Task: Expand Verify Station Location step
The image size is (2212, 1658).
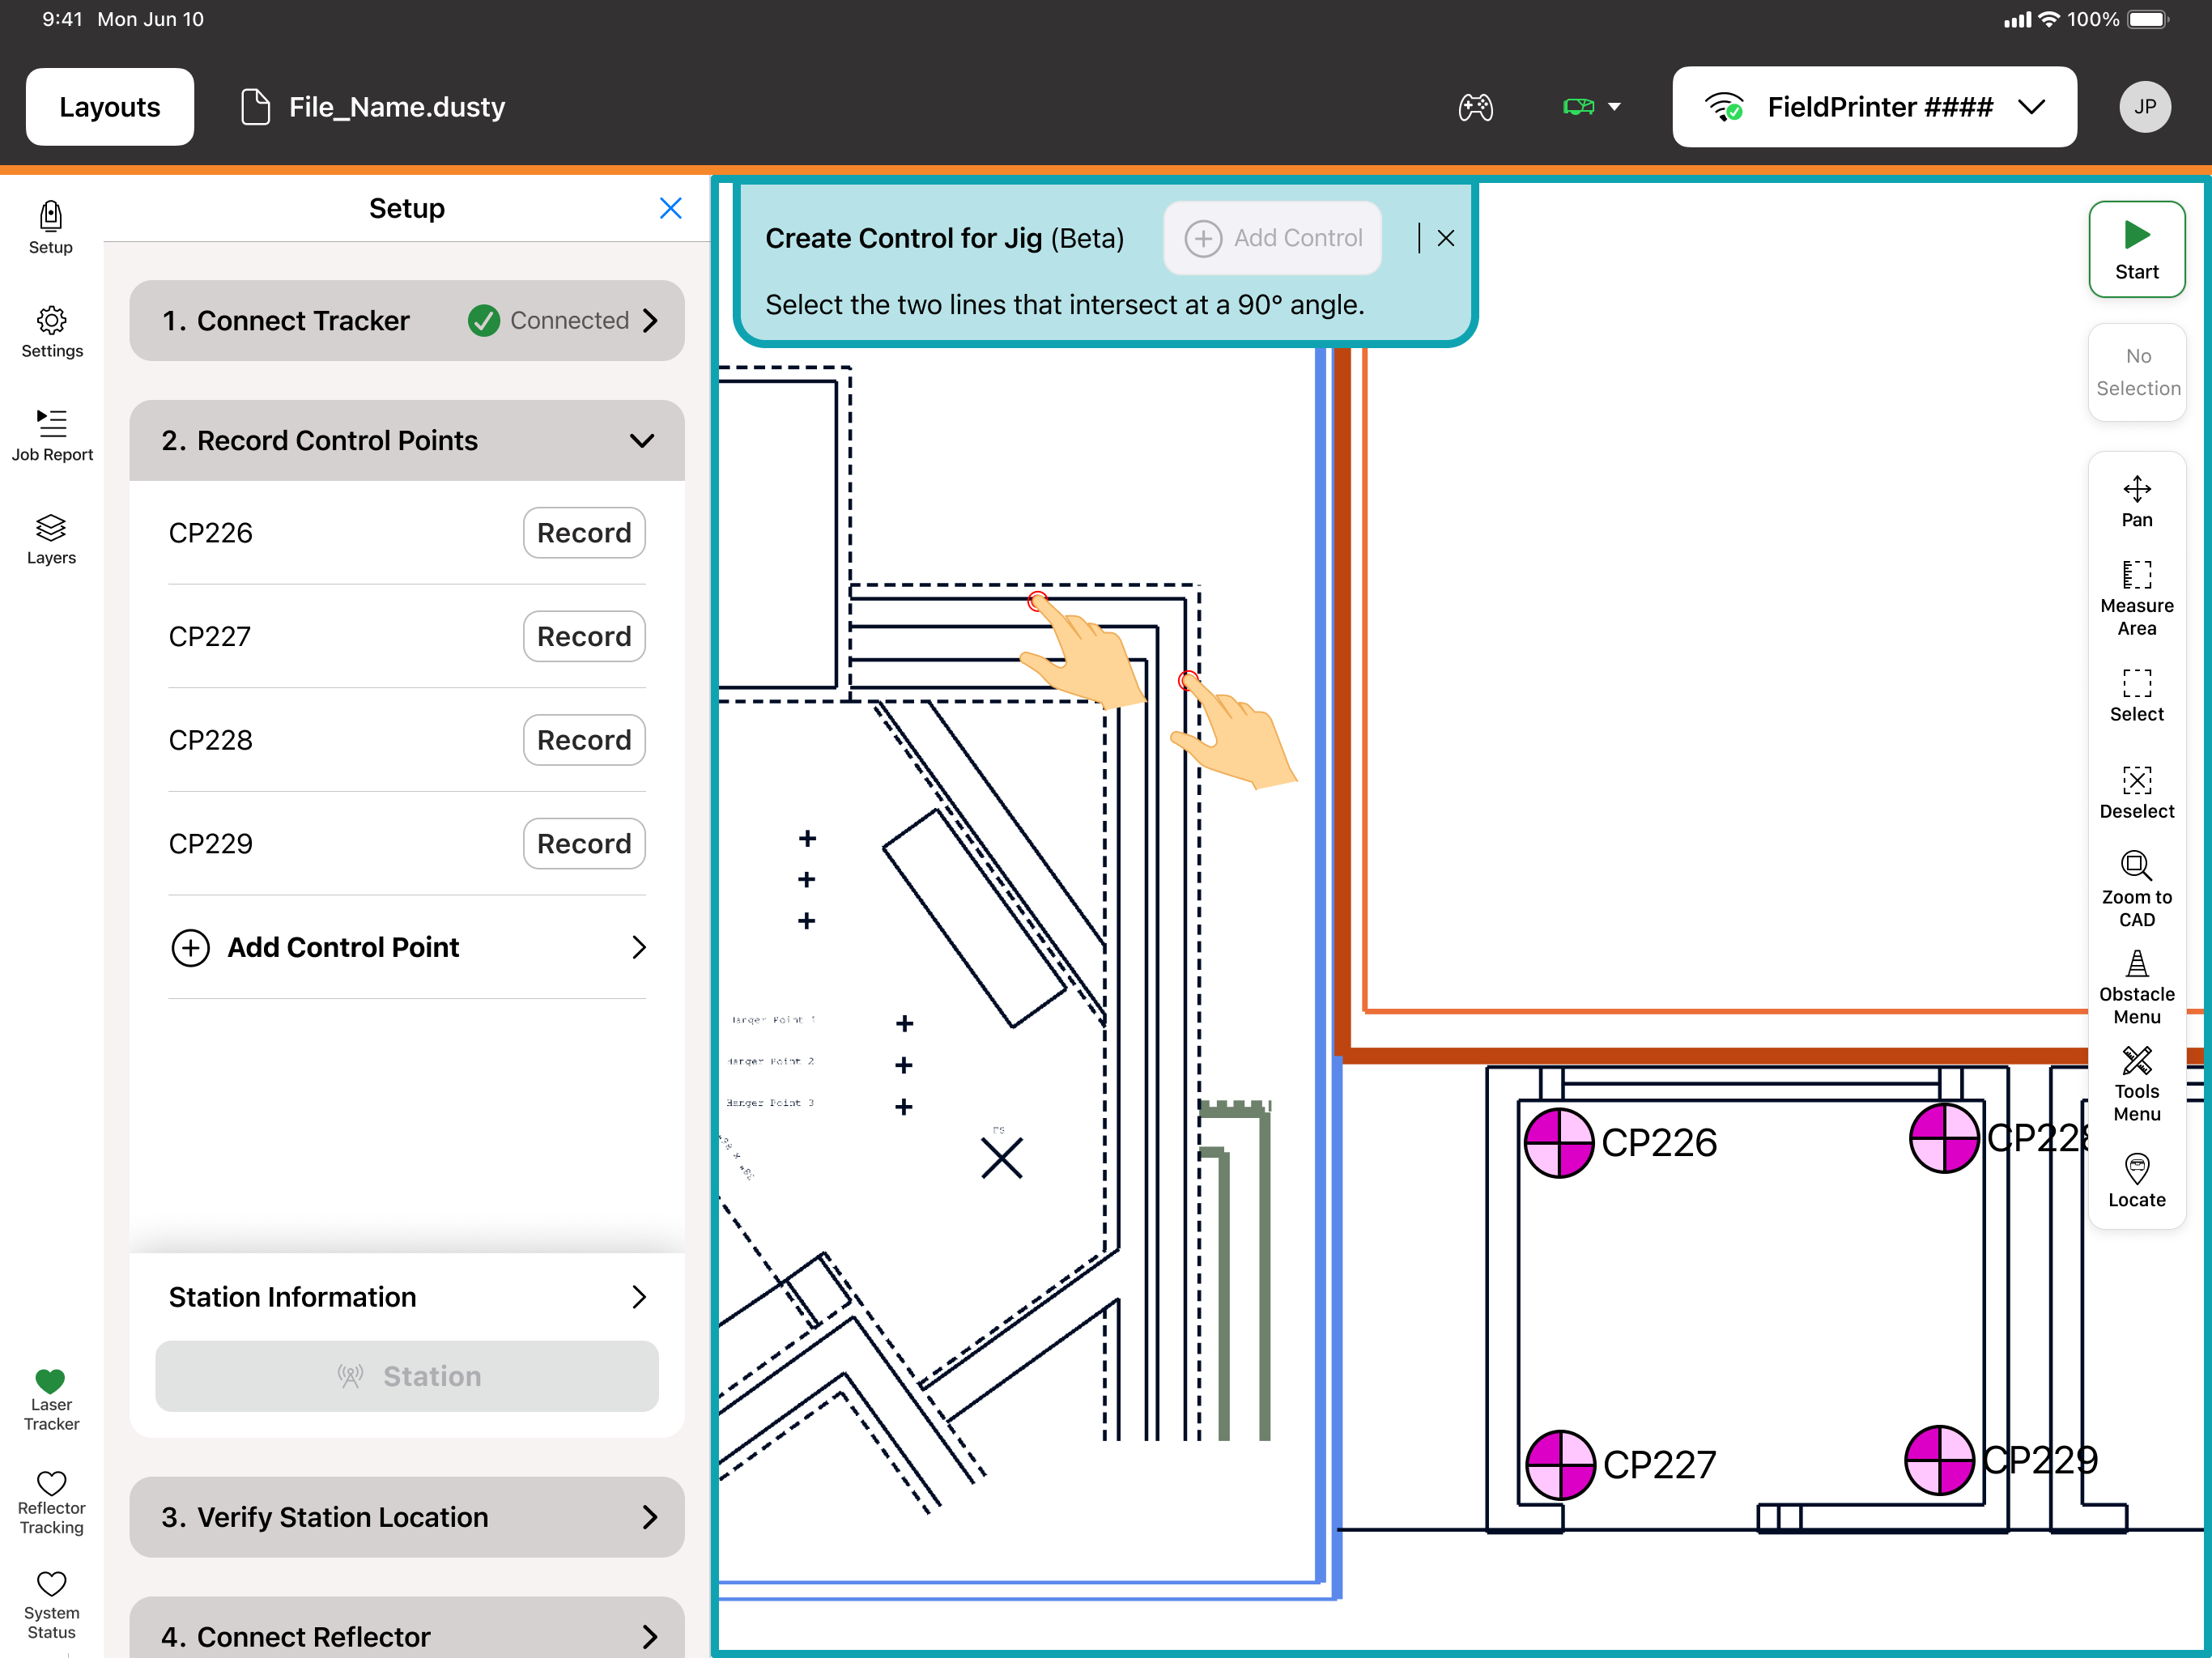Action: point(406,1516)
